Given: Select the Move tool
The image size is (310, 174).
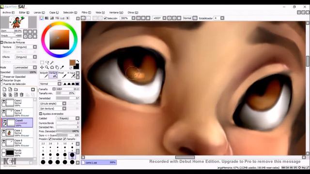Looking at the screenshot, I should coord(42,68).
